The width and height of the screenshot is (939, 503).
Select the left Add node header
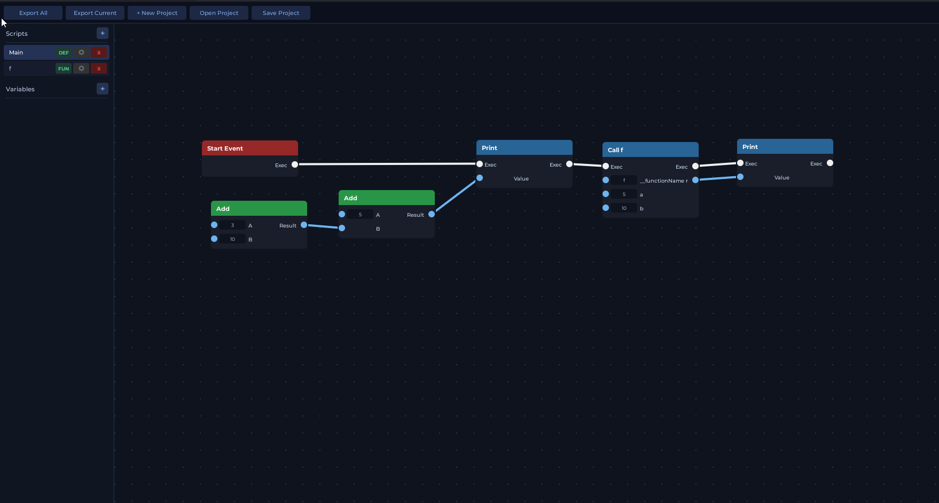(x=259, y=208)
